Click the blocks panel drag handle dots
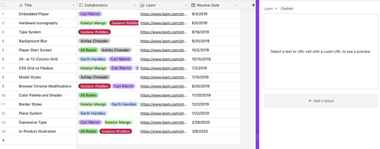 click(x=257, y=137)
